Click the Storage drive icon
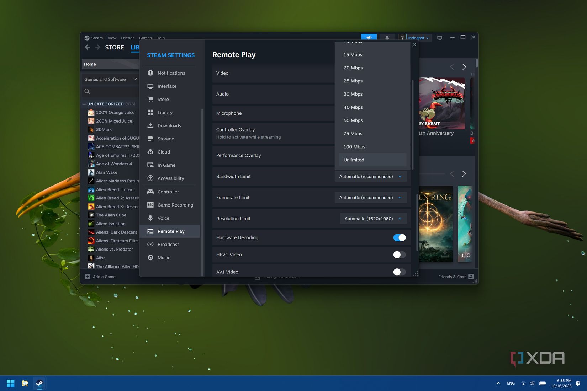The height and width of the screenshot is (391, 587). (150, 139)
